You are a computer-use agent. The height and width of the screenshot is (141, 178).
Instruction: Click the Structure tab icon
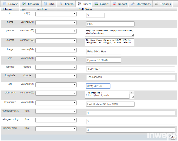coord(24,4)
